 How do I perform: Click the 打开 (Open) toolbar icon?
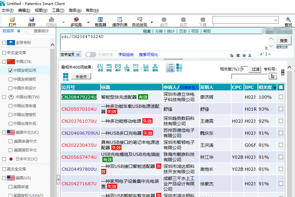pos(12,22)
